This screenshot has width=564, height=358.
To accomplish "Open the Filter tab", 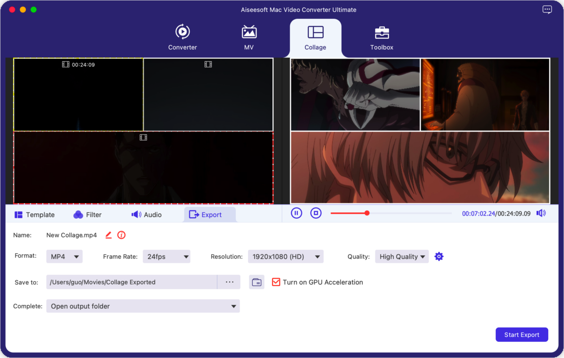I will [87, 215].
